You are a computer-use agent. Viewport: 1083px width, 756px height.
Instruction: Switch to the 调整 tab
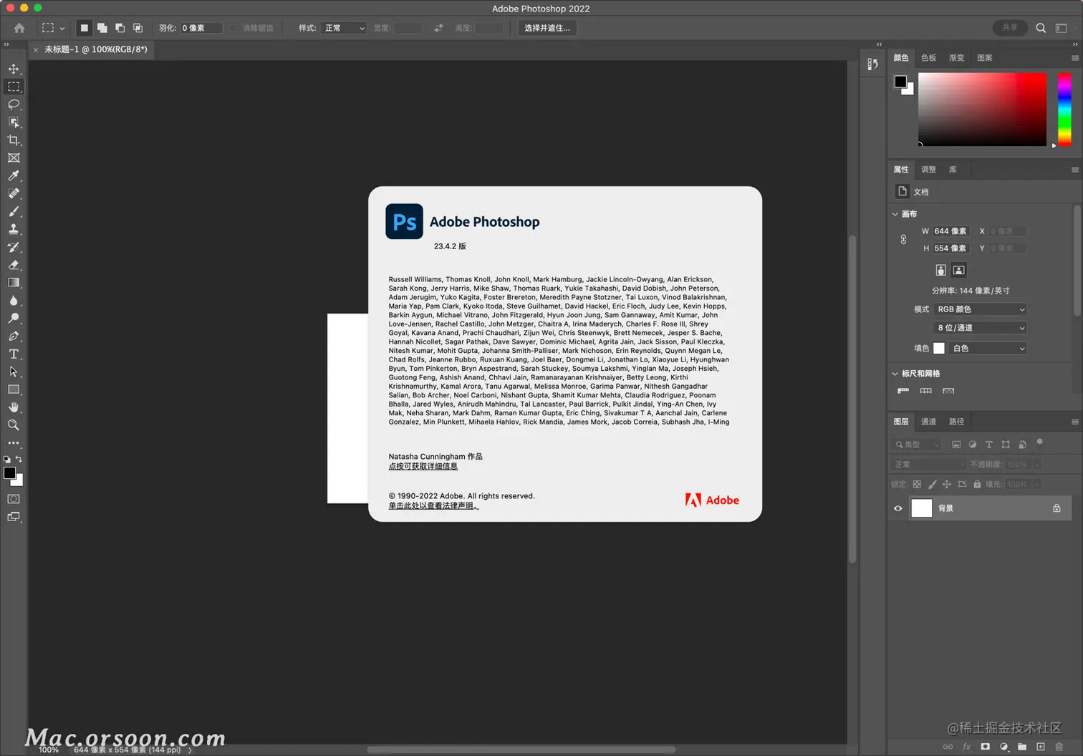coord(928,170)
